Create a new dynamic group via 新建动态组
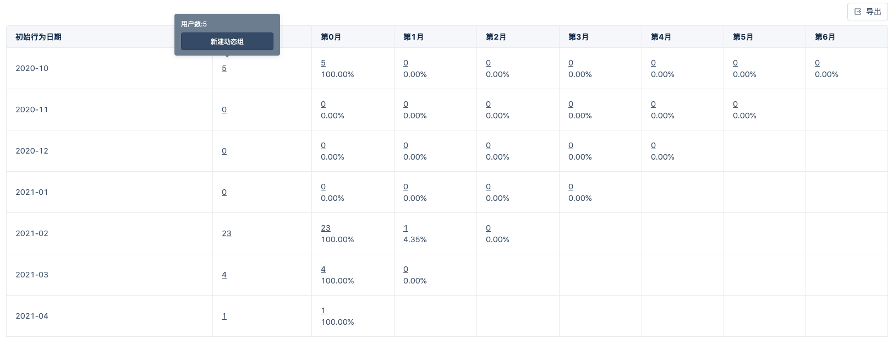Image resolution: width=893 pixels, height=344 pixels. click(x=227, y=41)
